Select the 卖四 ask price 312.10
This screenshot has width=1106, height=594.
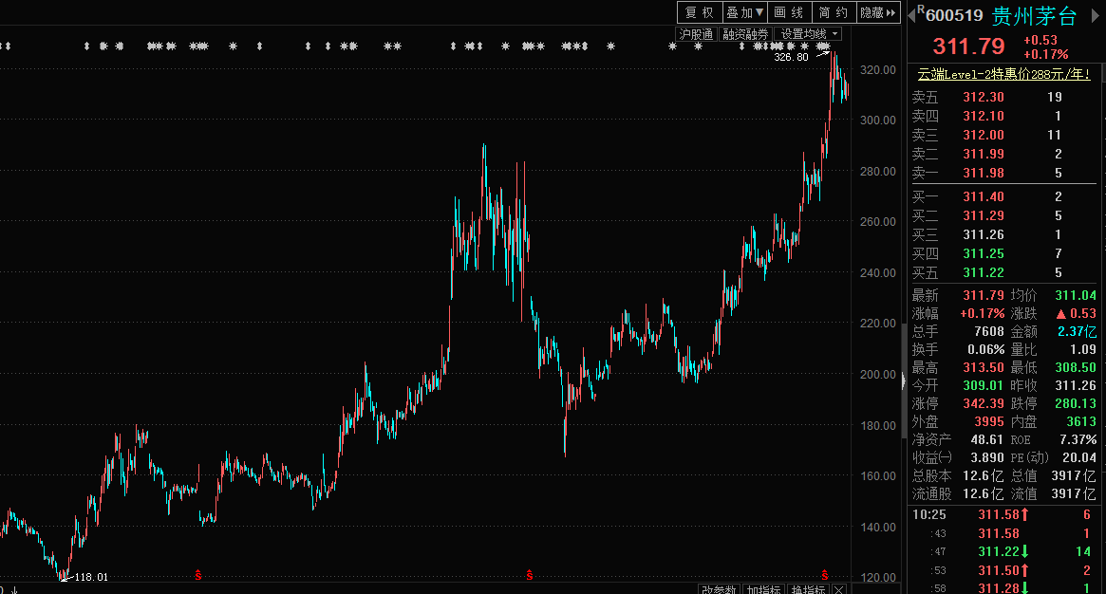pos(984,117)
